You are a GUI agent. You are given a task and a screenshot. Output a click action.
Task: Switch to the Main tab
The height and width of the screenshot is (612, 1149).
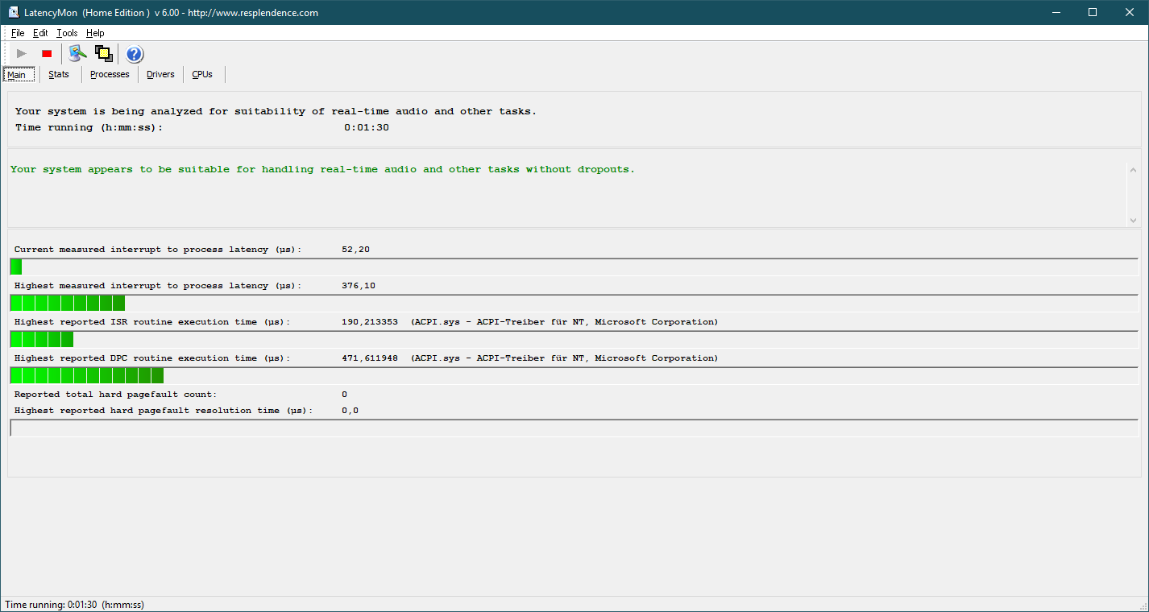point(17,74)
